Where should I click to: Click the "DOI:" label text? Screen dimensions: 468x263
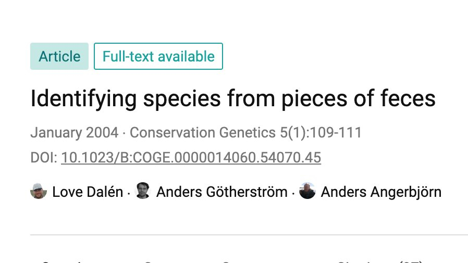tap(44, 157)
